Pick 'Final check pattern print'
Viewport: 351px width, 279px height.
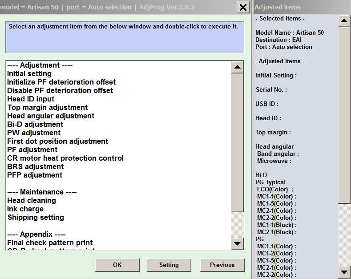[50, 243]
